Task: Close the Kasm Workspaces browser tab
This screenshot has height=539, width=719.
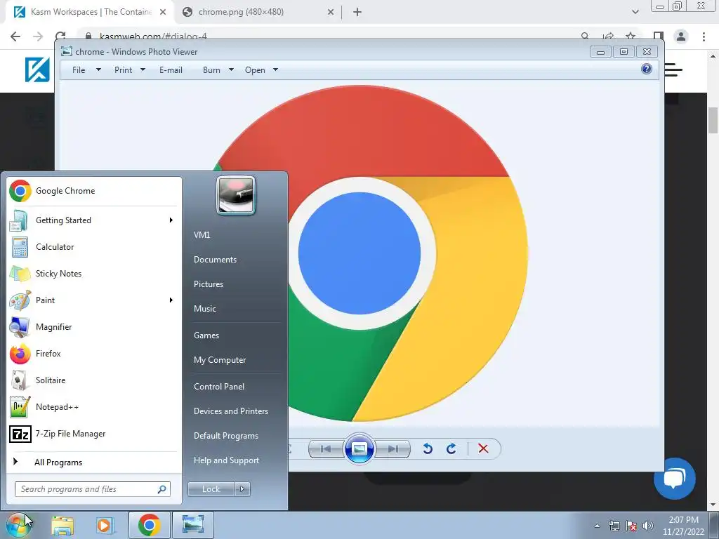Action: click(163, 13)
